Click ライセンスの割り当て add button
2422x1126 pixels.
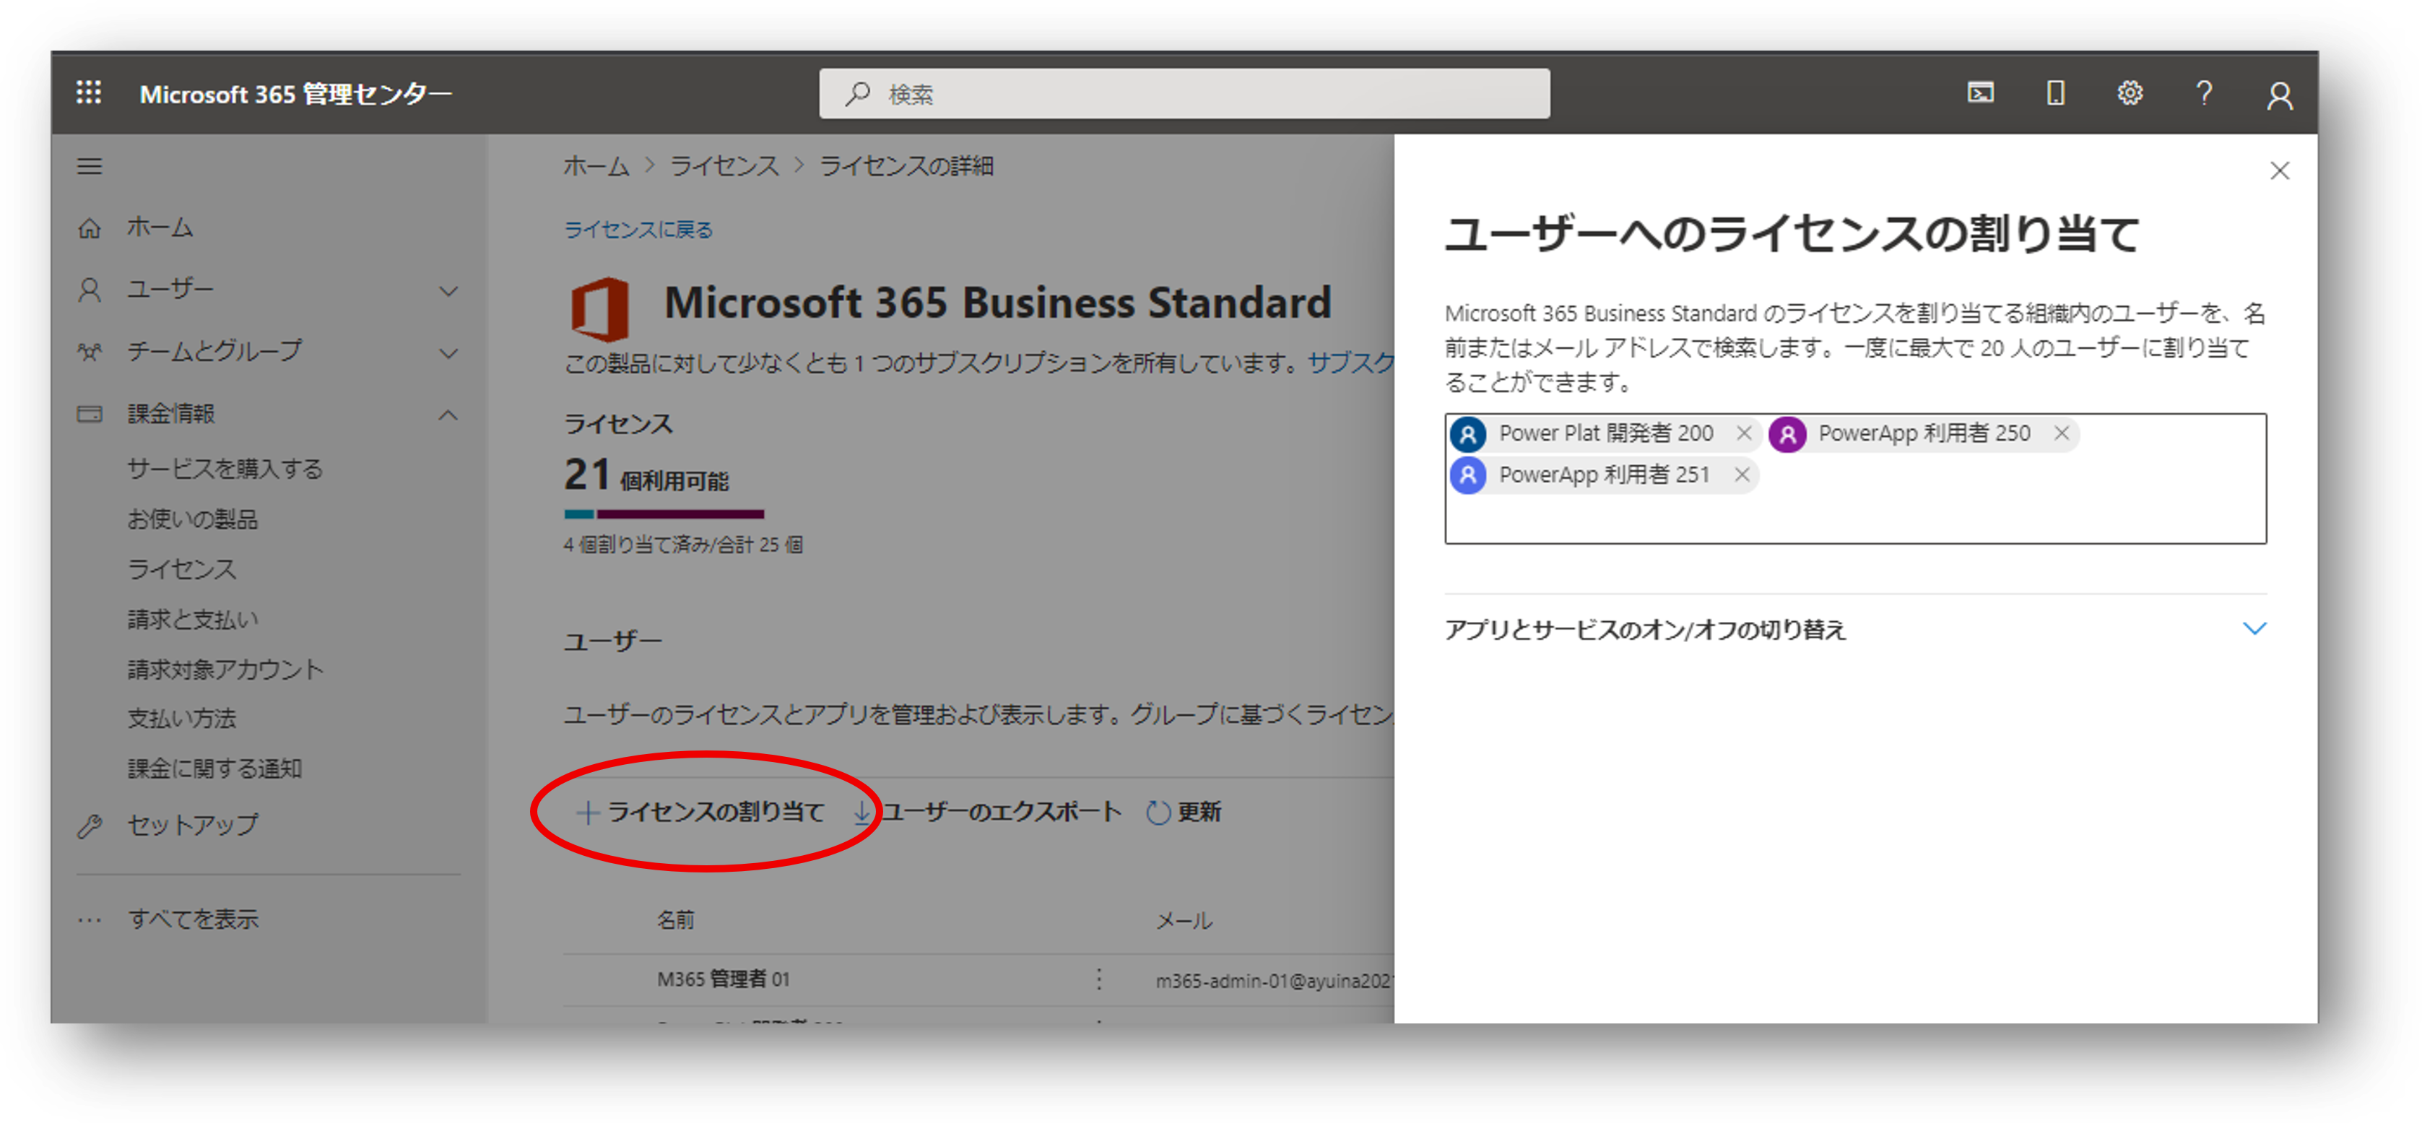tap(700, 811)
